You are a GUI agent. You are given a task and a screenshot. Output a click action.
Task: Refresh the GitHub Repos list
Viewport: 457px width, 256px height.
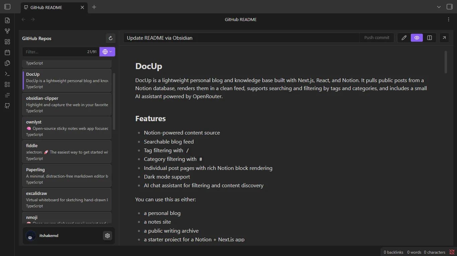click(110, 38)
